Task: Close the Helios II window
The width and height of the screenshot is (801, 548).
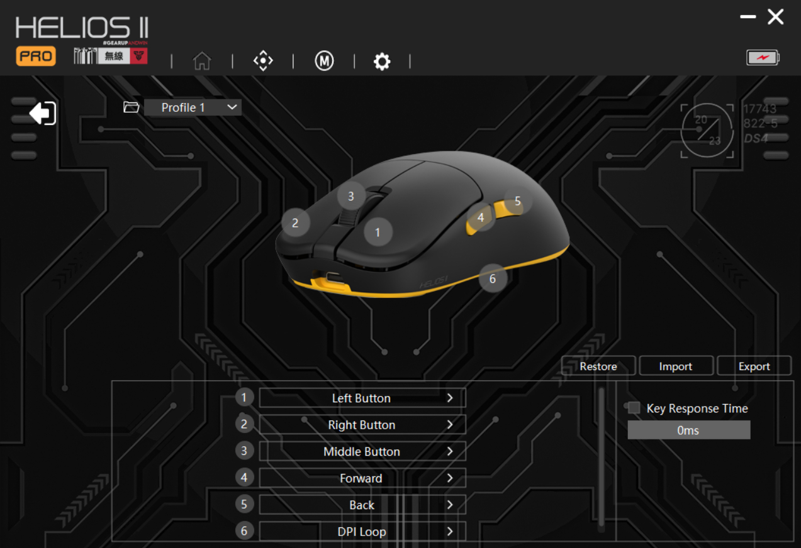Action: [x=776, y=17]
